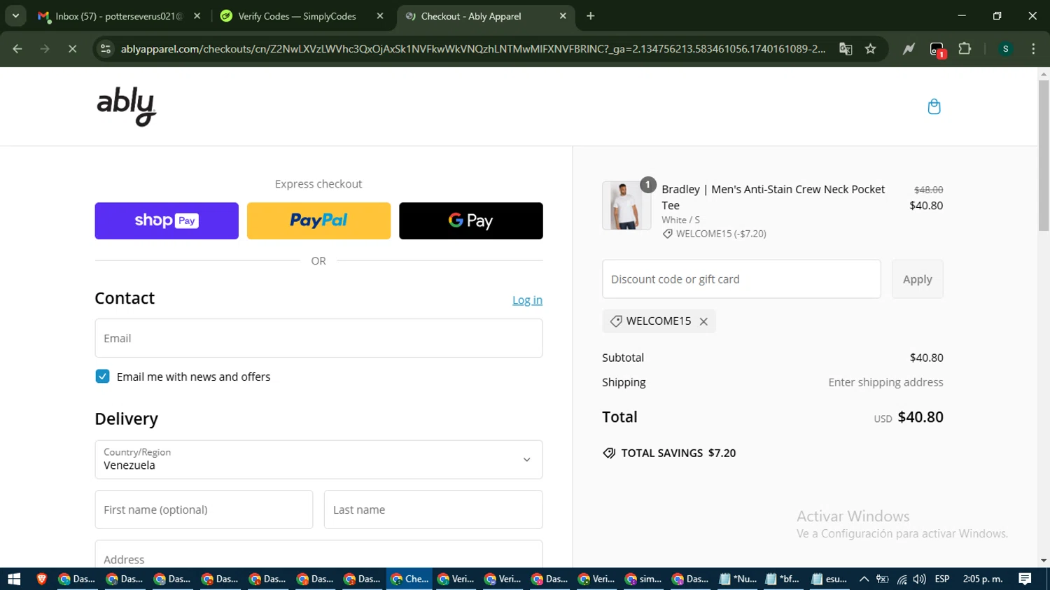Click the Address field

pyautogui.click(x=318, y=555)
